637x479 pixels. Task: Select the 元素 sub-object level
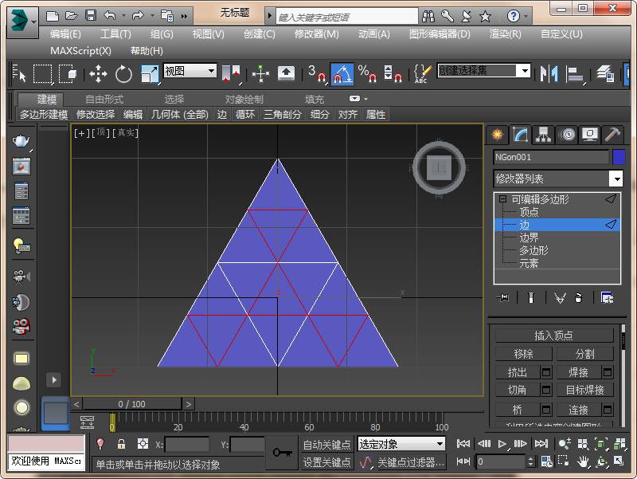click(529, 264)
